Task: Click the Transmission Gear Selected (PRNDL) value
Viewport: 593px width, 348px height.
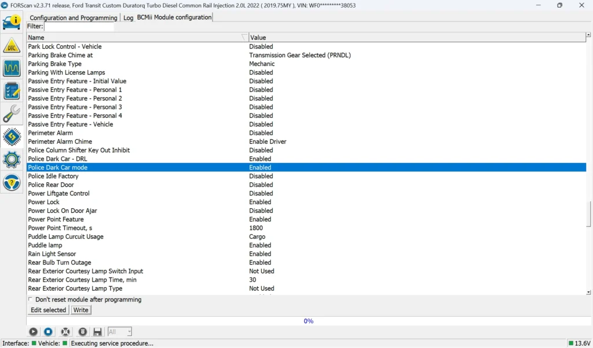Action: (x=300, y=55)
